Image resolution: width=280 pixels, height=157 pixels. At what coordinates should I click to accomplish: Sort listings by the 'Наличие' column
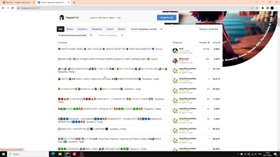(x=204, y=43)
